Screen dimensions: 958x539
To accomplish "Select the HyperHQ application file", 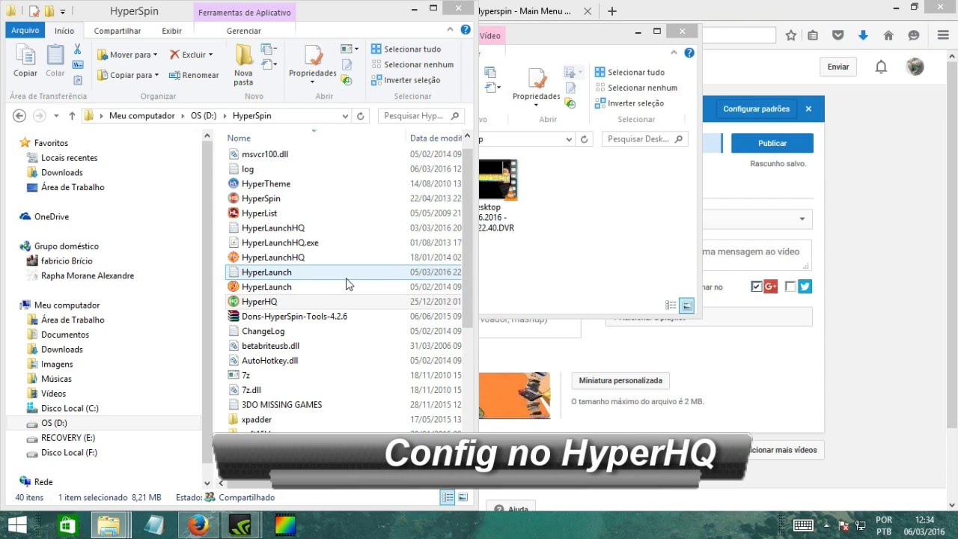I will [x=259, y=302].
